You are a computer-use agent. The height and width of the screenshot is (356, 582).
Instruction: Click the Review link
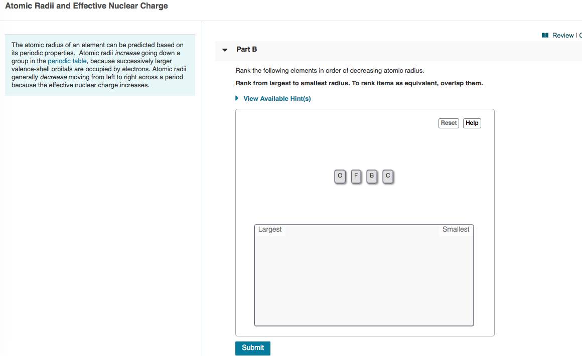563,35
